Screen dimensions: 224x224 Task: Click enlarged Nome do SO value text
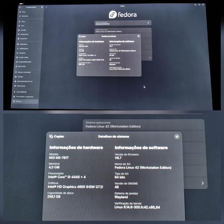pos(143,168)
